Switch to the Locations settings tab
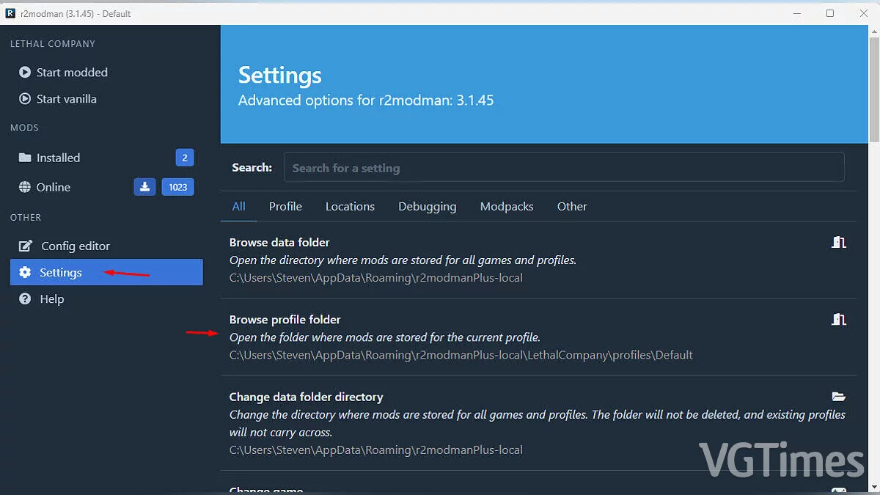The height and width of the screenshot is (495, 880). click(350, 207)
